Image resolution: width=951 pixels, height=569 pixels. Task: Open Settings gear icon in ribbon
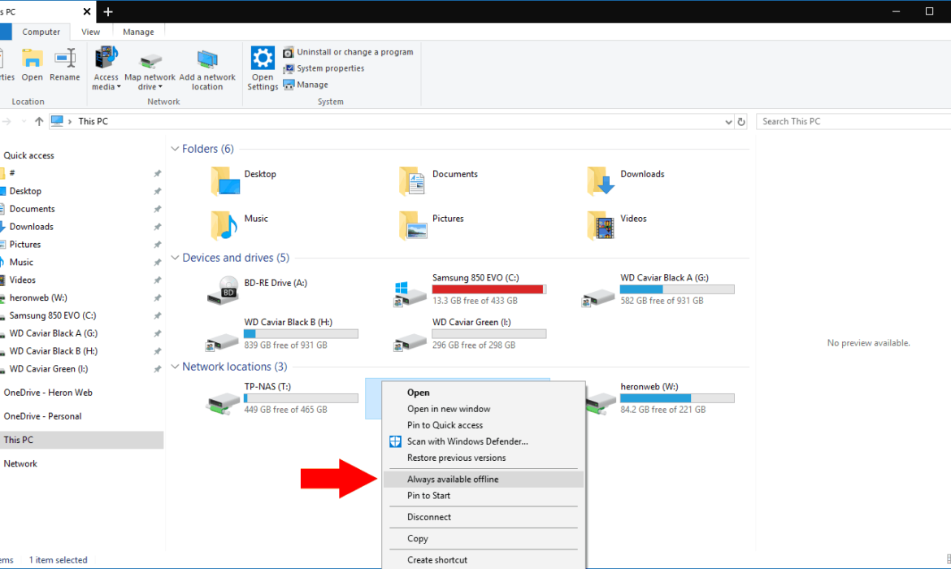pyautogui.click(x=263, y=59)
